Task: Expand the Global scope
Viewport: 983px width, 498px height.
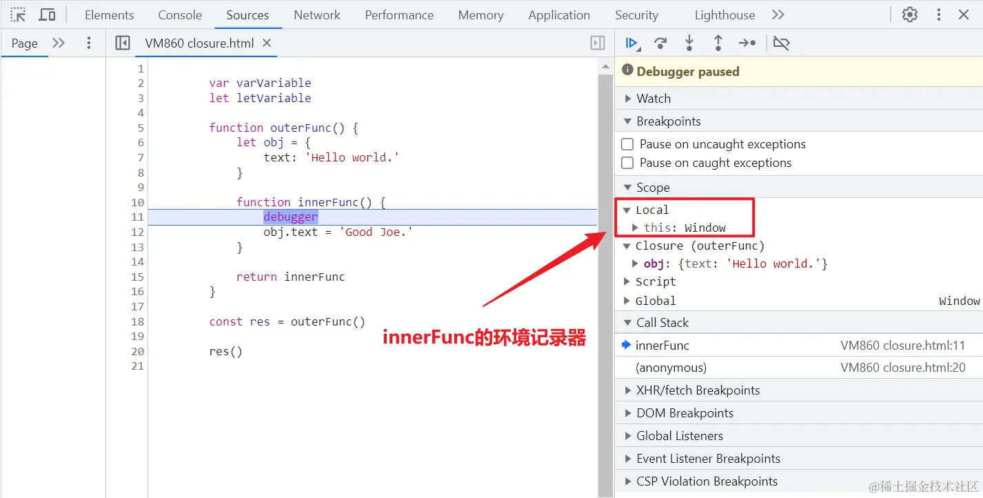Action: (x=627, y=301)
